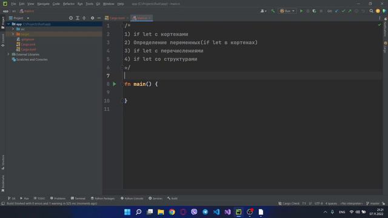The image size is (388, 218).
Task: Open Windows Start menu on taskbar
Action: (127, 212)
